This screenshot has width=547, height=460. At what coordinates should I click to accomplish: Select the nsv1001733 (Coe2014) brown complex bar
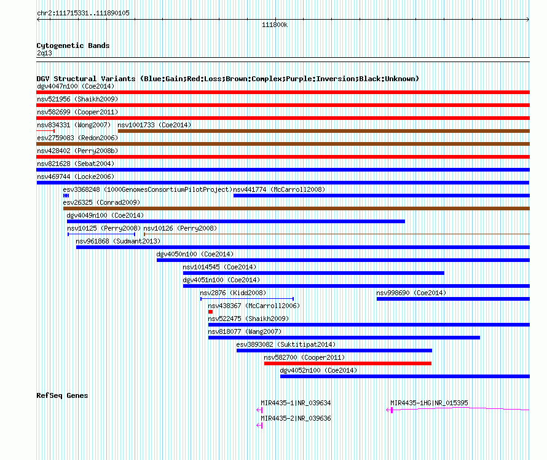pyautogui.click(x=324, y=131)
